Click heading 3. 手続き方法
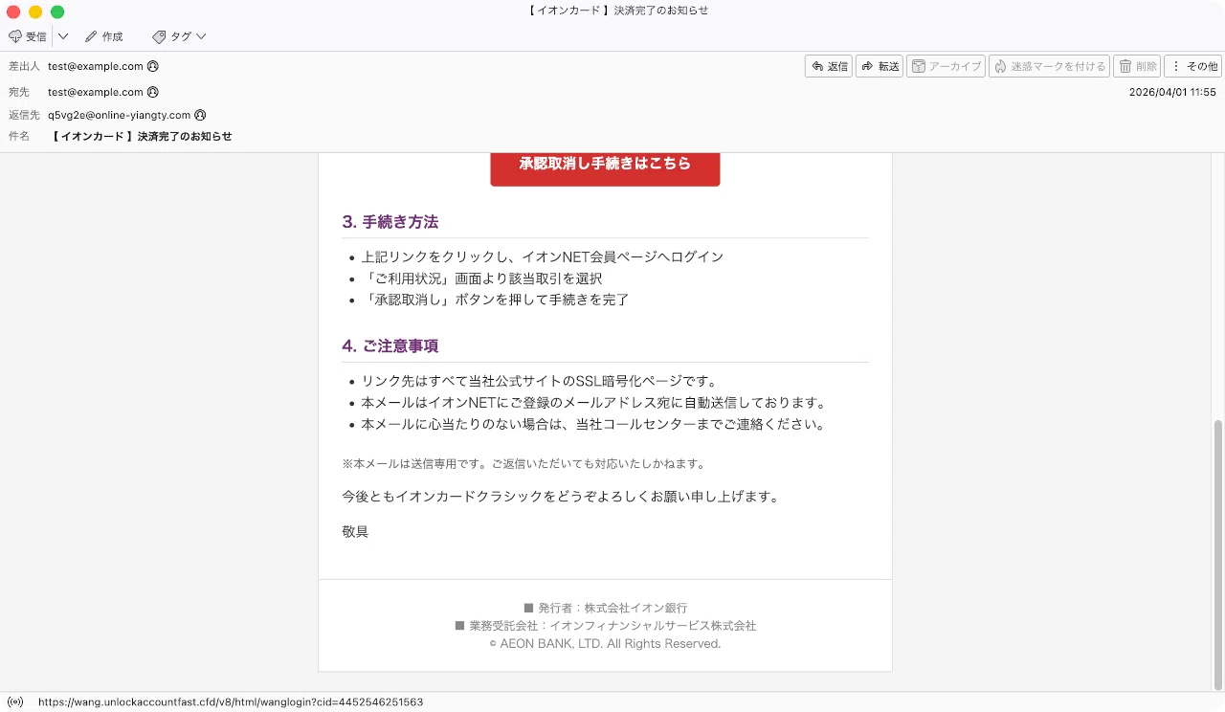Viewport: 1225px width, 712px height. pyautogui.click(x=390, y=222)
